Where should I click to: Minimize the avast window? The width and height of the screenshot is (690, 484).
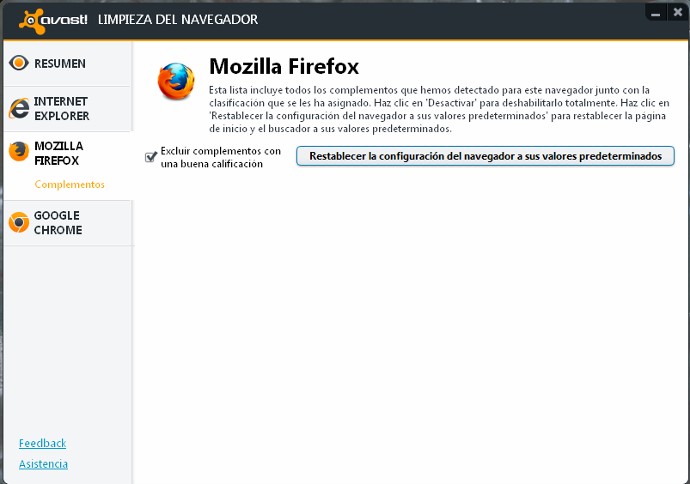pos(656,13)
